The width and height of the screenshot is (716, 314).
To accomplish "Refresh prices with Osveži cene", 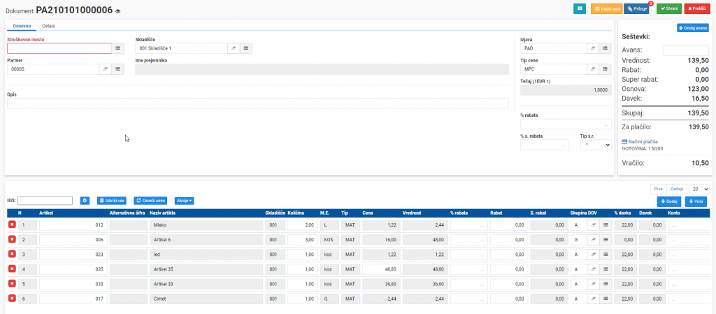I will [150, 200].
